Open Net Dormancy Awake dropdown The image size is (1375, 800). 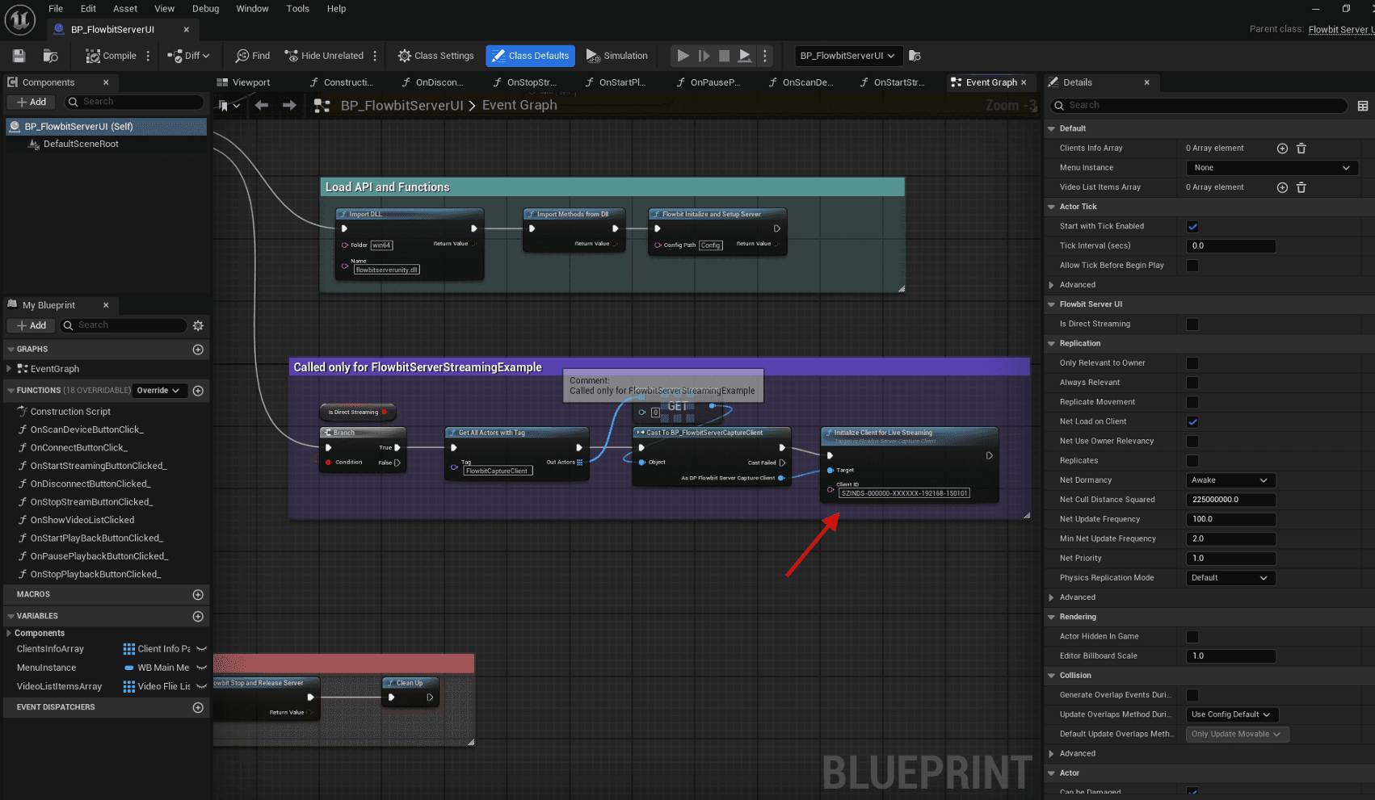click(x=1230, y=480)
